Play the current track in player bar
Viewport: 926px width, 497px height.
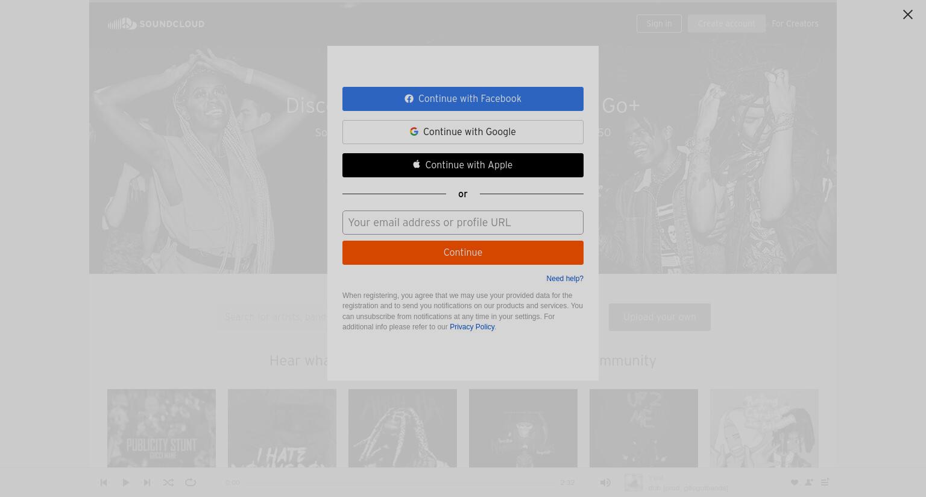pos(125,483)
